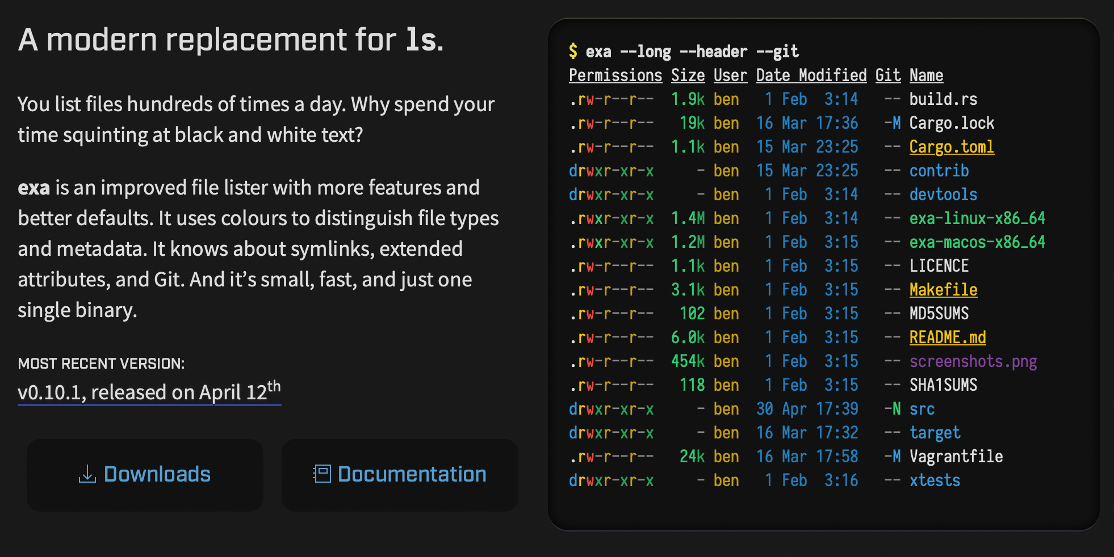Click the src directory name
1114x557 pixels.
click(922, 409)
